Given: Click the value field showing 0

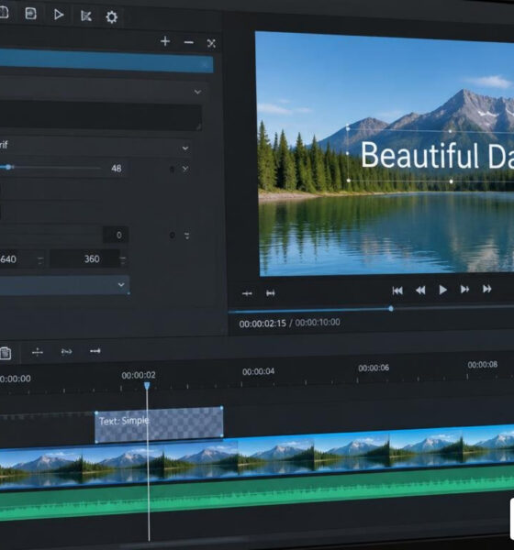Looking at the screenshot, I should click(116, 235).
